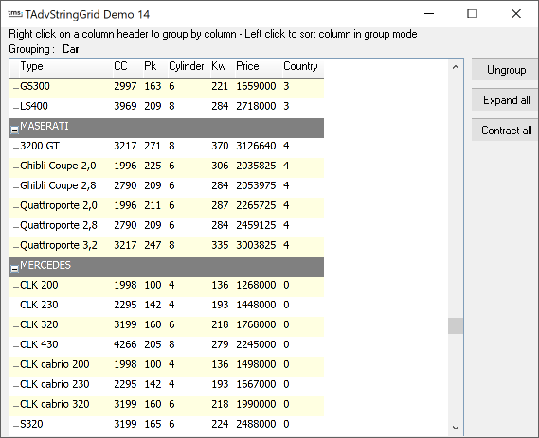Sort by the Type column header
539x438 pixels.
point(66,66)
